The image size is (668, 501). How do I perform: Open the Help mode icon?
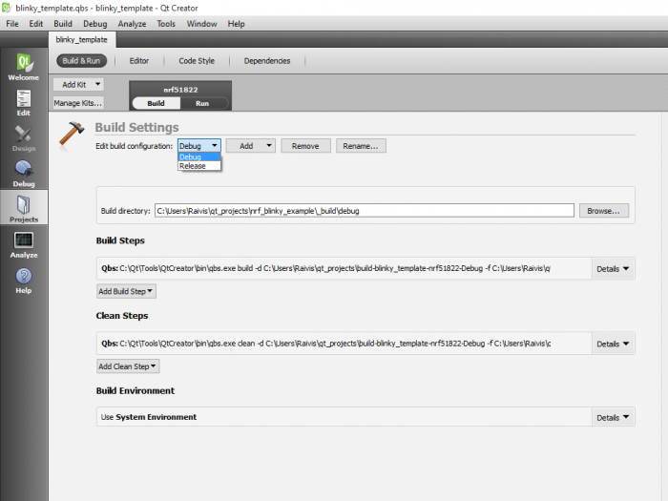click(x=24, y=280)
